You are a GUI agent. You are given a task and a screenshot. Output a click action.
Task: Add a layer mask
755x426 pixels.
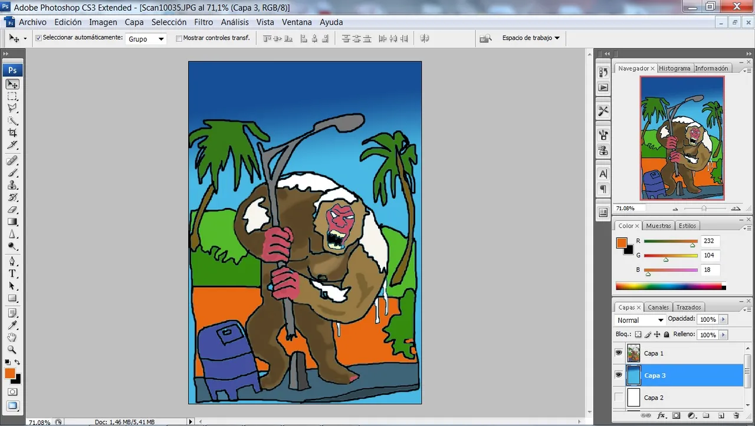click(x=676, y=415)
